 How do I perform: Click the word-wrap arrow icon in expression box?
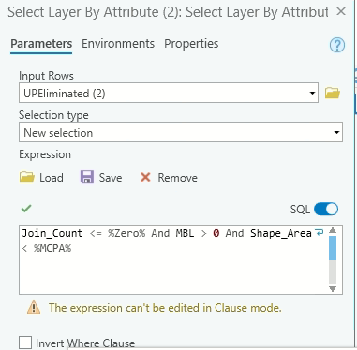click(x=320, y=232)
